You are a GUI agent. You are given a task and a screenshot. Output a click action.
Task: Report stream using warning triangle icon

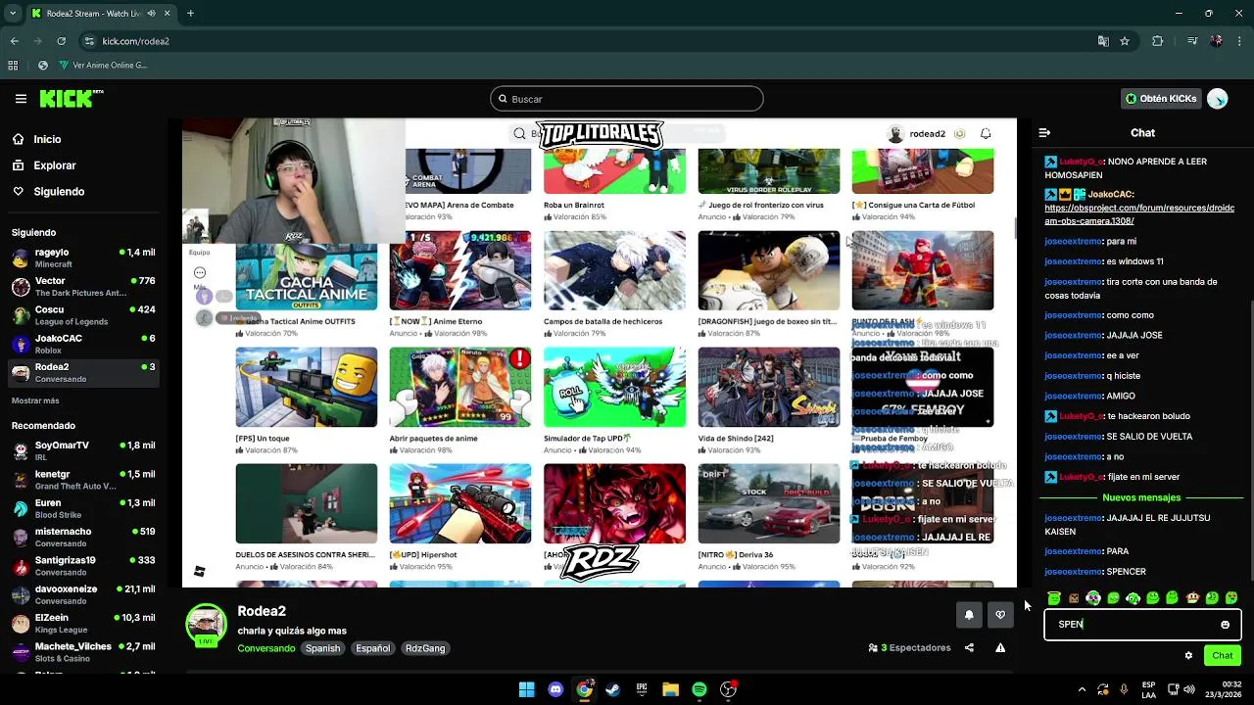pos(1000,647)
